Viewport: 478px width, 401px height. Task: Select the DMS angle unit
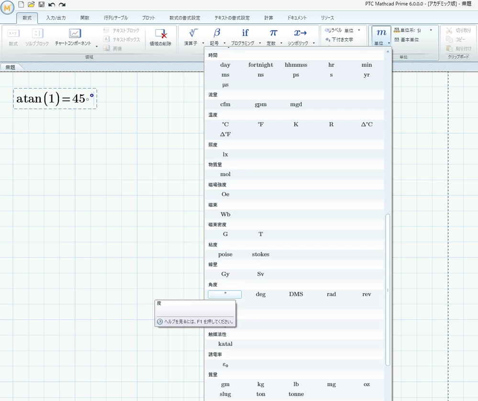[x=296, y=294]
